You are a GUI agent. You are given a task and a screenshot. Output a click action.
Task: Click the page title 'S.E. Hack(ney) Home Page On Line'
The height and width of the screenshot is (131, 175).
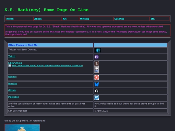click(46, 10)
